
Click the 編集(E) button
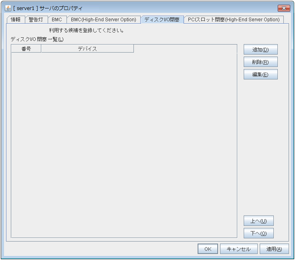pyautogui.click(x=261, y=74)
